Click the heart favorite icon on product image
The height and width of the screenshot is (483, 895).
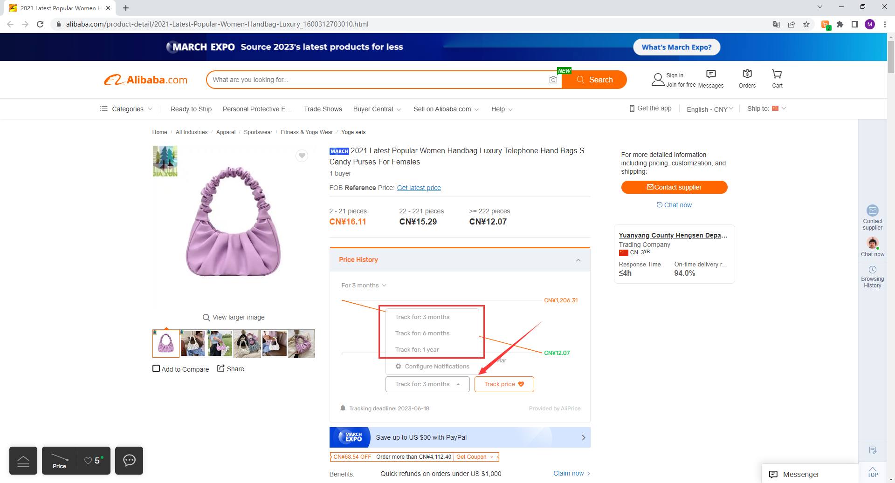[x=302, y=156]
